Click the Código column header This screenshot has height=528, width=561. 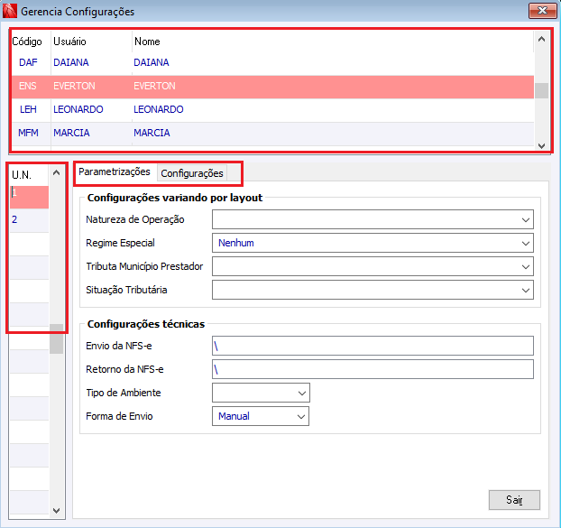[27, 42]
